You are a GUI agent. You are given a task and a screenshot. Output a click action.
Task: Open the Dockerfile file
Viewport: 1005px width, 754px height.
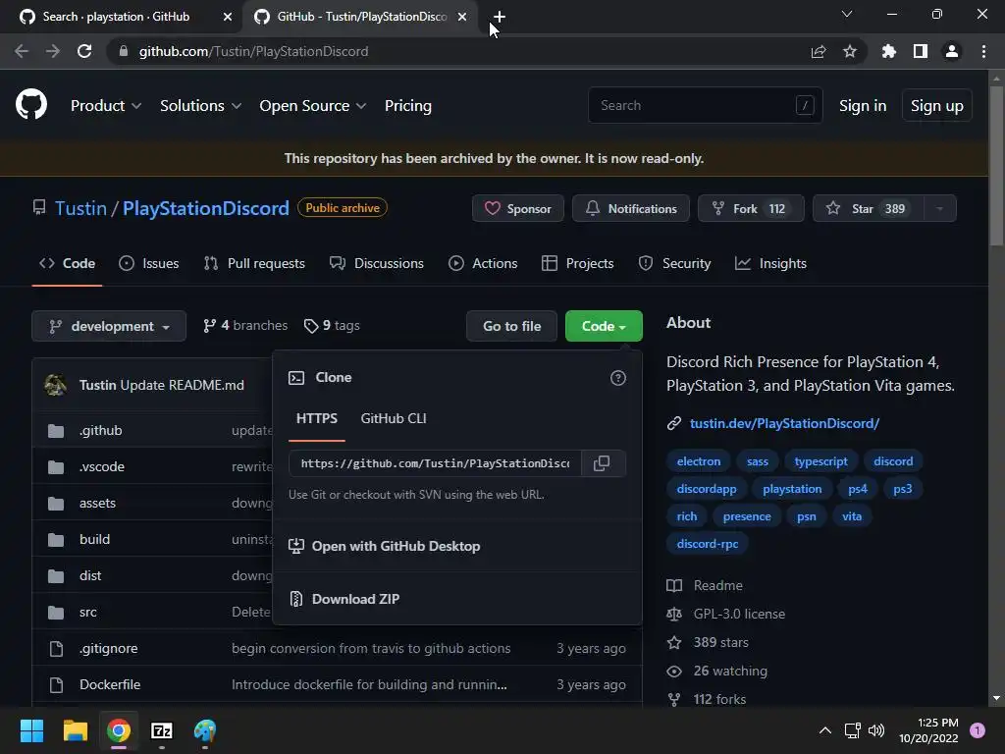[x=110, y=684]
